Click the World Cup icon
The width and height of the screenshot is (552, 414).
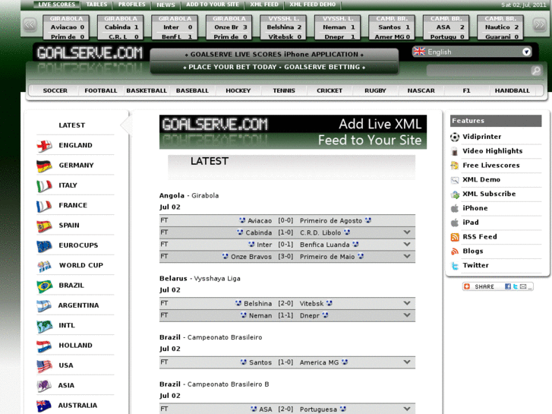[x=44, y=266]
